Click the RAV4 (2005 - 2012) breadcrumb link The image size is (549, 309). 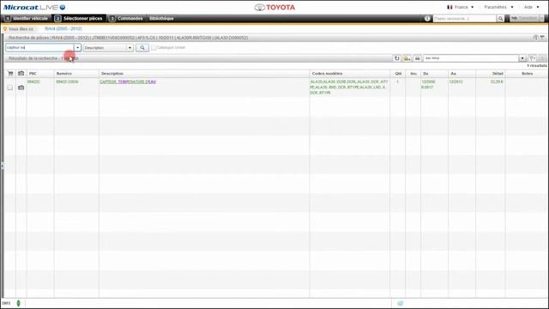(63, 28)
